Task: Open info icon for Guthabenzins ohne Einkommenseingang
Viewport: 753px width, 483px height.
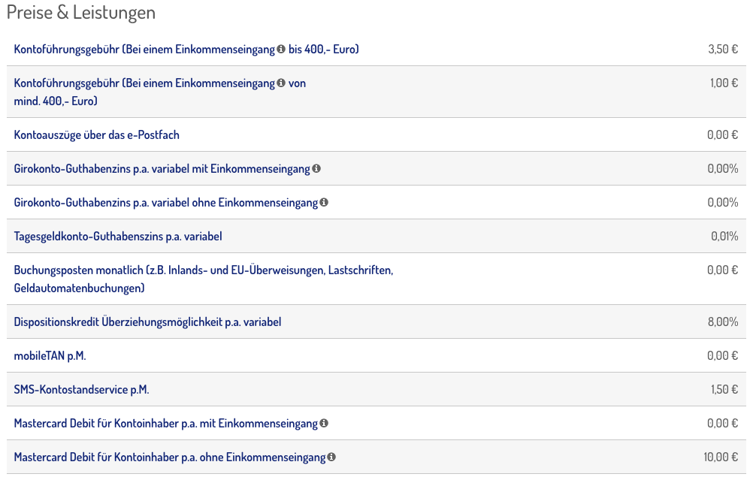Action: click(x=324, y=202)
